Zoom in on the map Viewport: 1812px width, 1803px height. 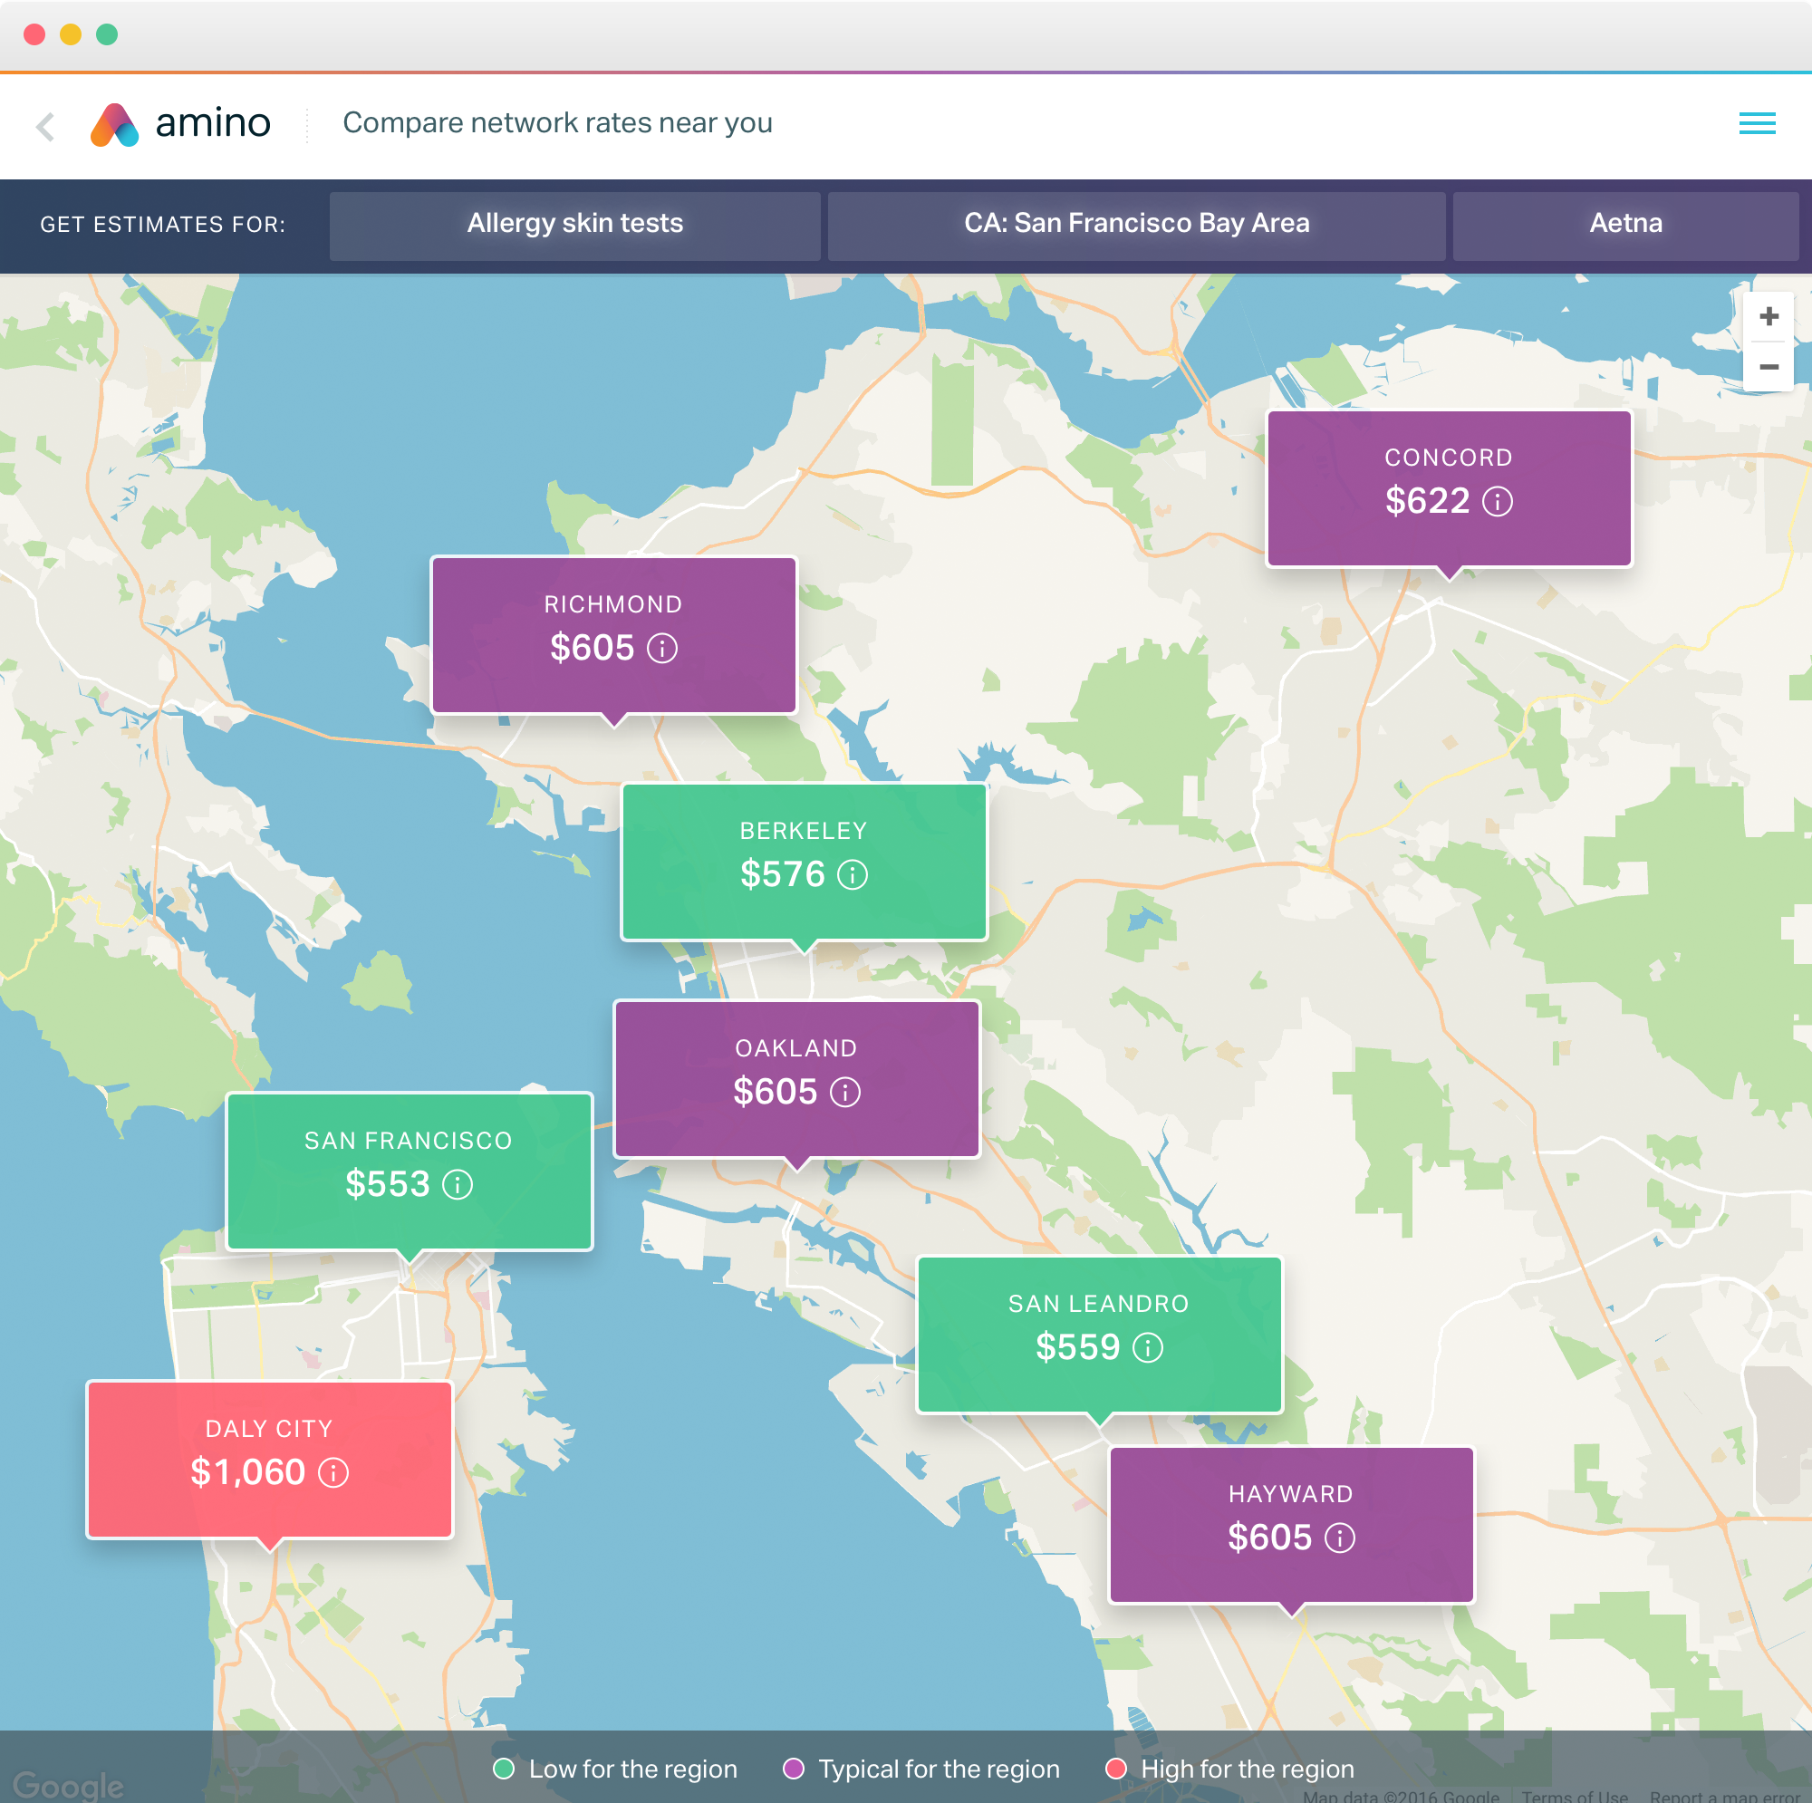click(1768, 317)
